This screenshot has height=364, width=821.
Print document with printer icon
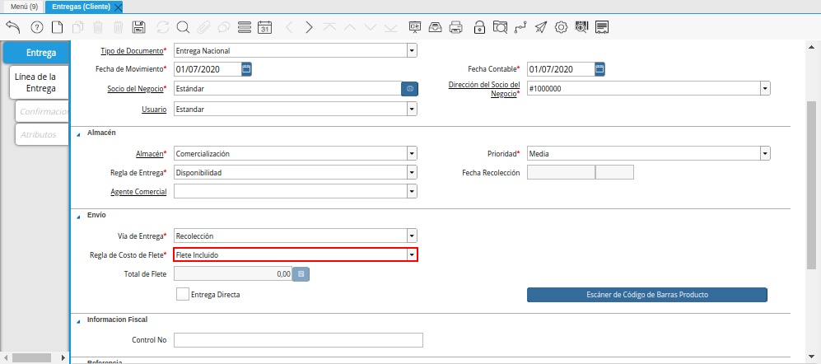456,27
